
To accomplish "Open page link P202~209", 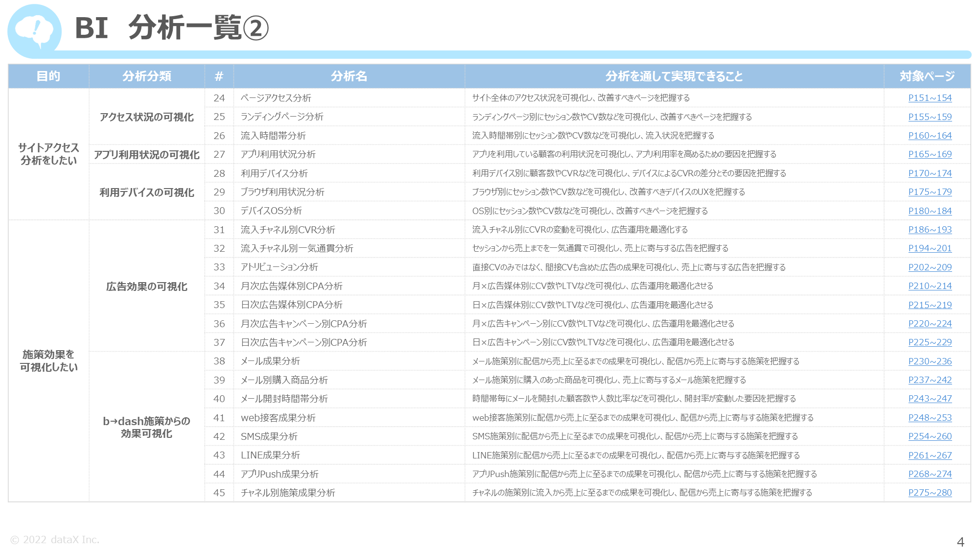I will (x=930, y=267).
